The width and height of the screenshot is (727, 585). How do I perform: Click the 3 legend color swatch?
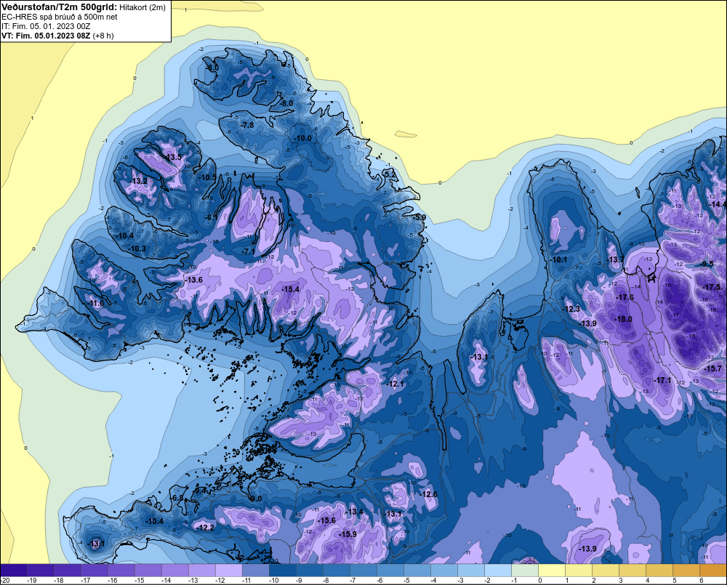(x=632, y=570)
